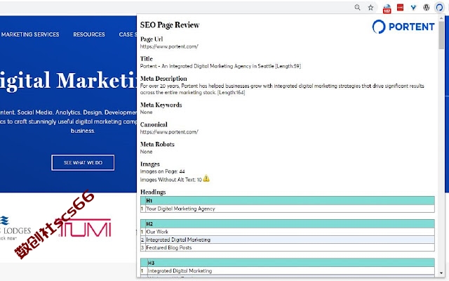
Task: Click the Meta Keywords heading
Action: (x=161, y=105)
